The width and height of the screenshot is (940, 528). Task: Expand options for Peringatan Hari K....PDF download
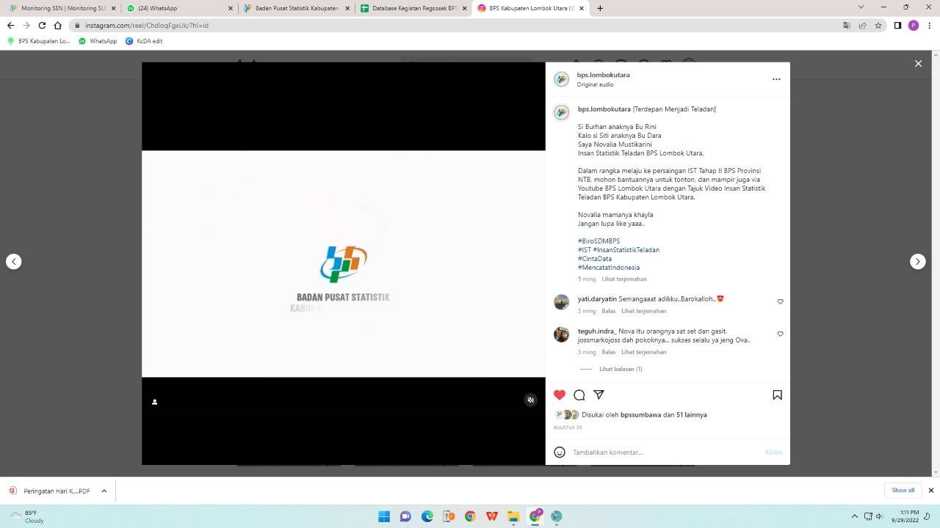pyautogui.click(x=104, y=491)
